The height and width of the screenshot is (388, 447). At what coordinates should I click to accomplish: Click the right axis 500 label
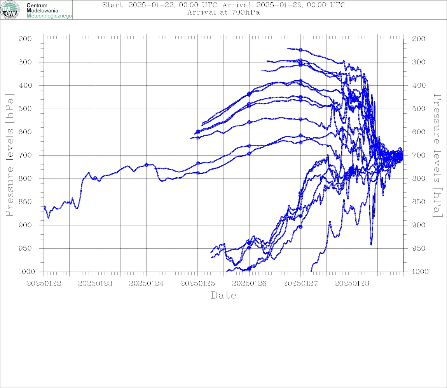click(x=419, y=109)
